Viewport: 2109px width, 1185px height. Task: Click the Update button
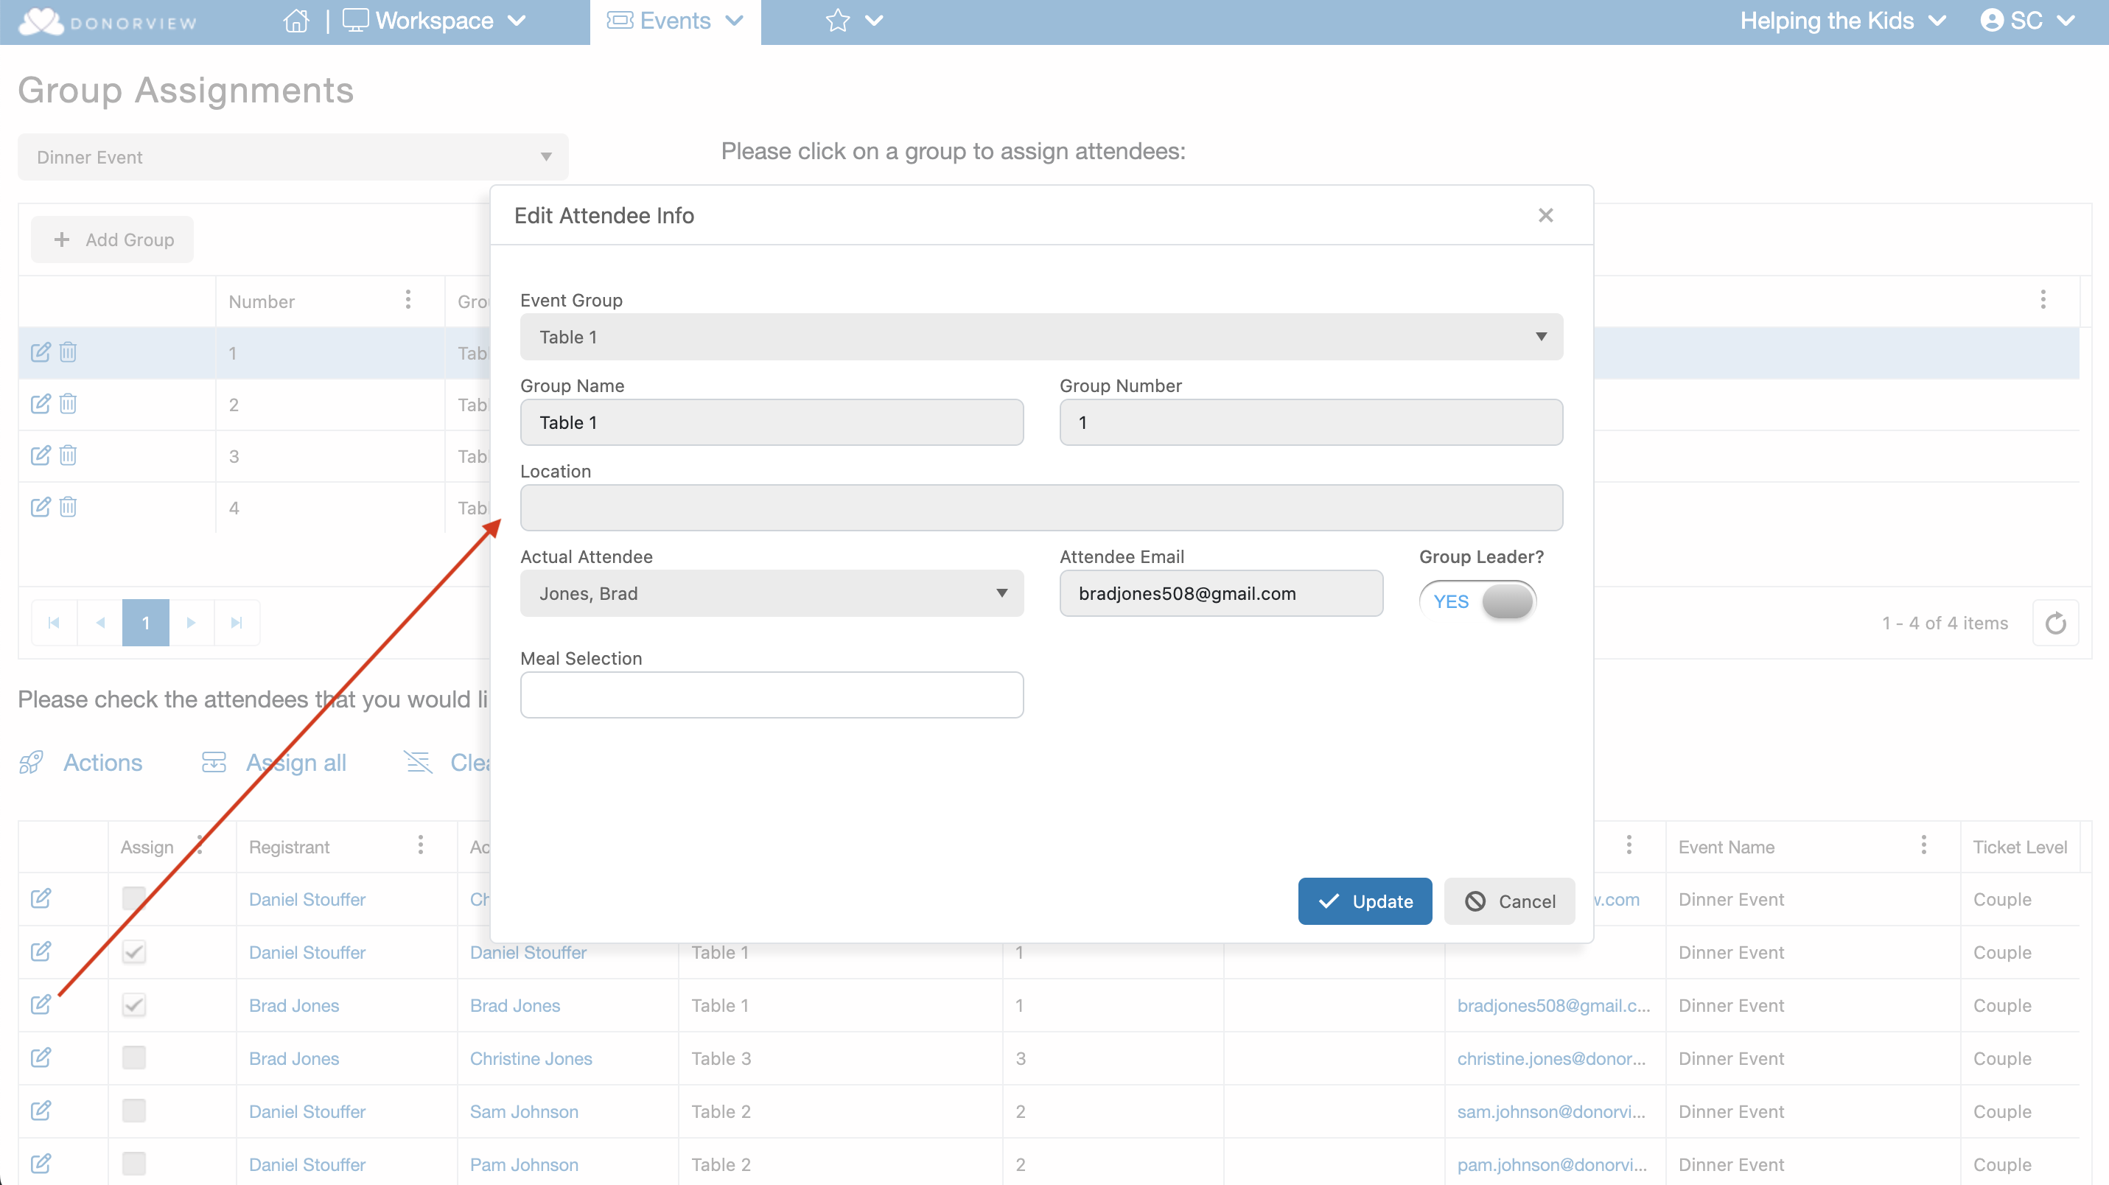pos(1365,901)
